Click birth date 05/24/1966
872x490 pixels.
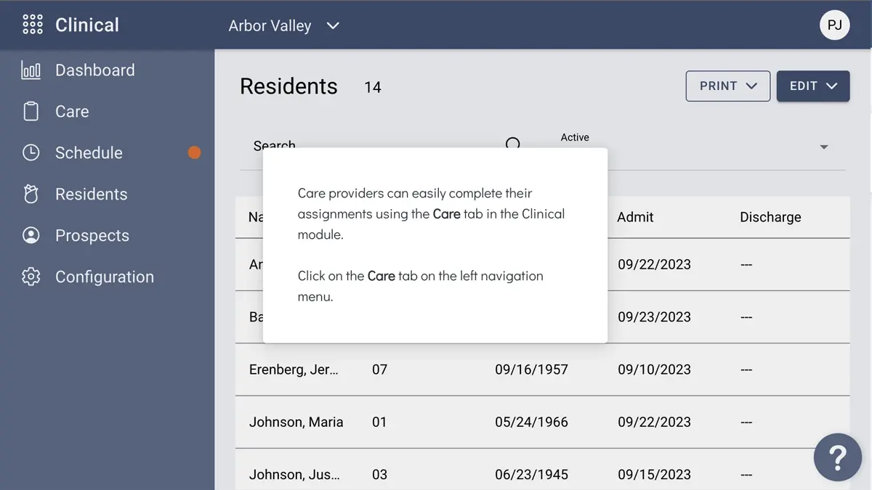click(x=531, y=422)
